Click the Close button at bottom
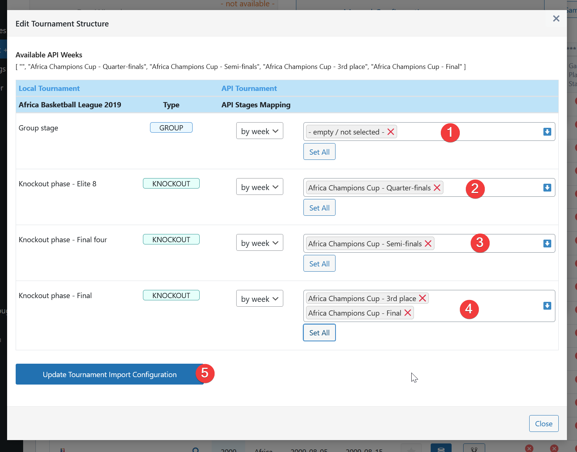The width and height of the screenshot is (577, 452). 544,424
